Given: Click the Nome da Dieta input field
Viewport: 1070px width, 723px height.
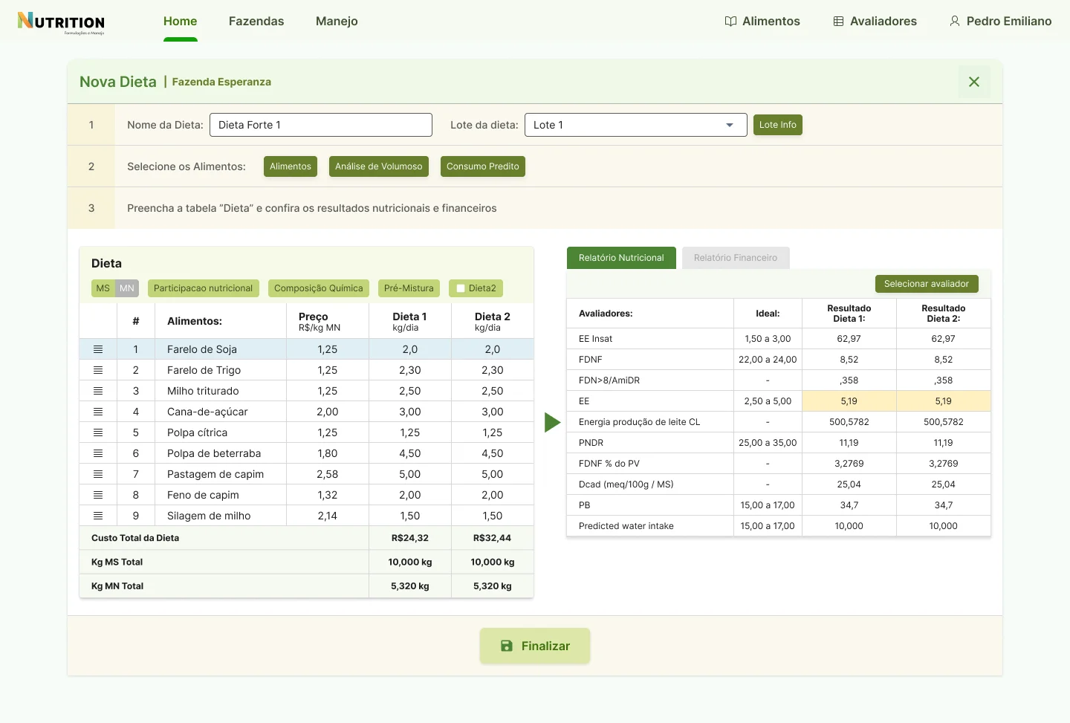Looking at the screenshot, I should click(321, 125).
